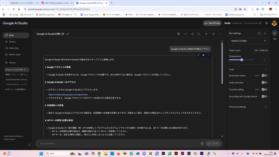Switch to the Studio tab
Screen dimensions: 279x157
tap(228, 23)
